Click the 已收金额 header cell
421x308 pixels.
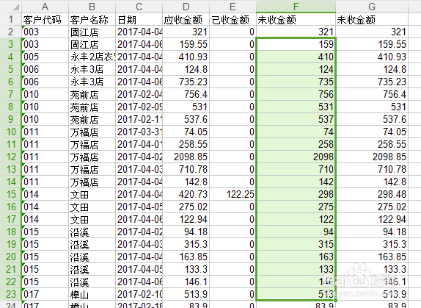(x=233, y=19)
